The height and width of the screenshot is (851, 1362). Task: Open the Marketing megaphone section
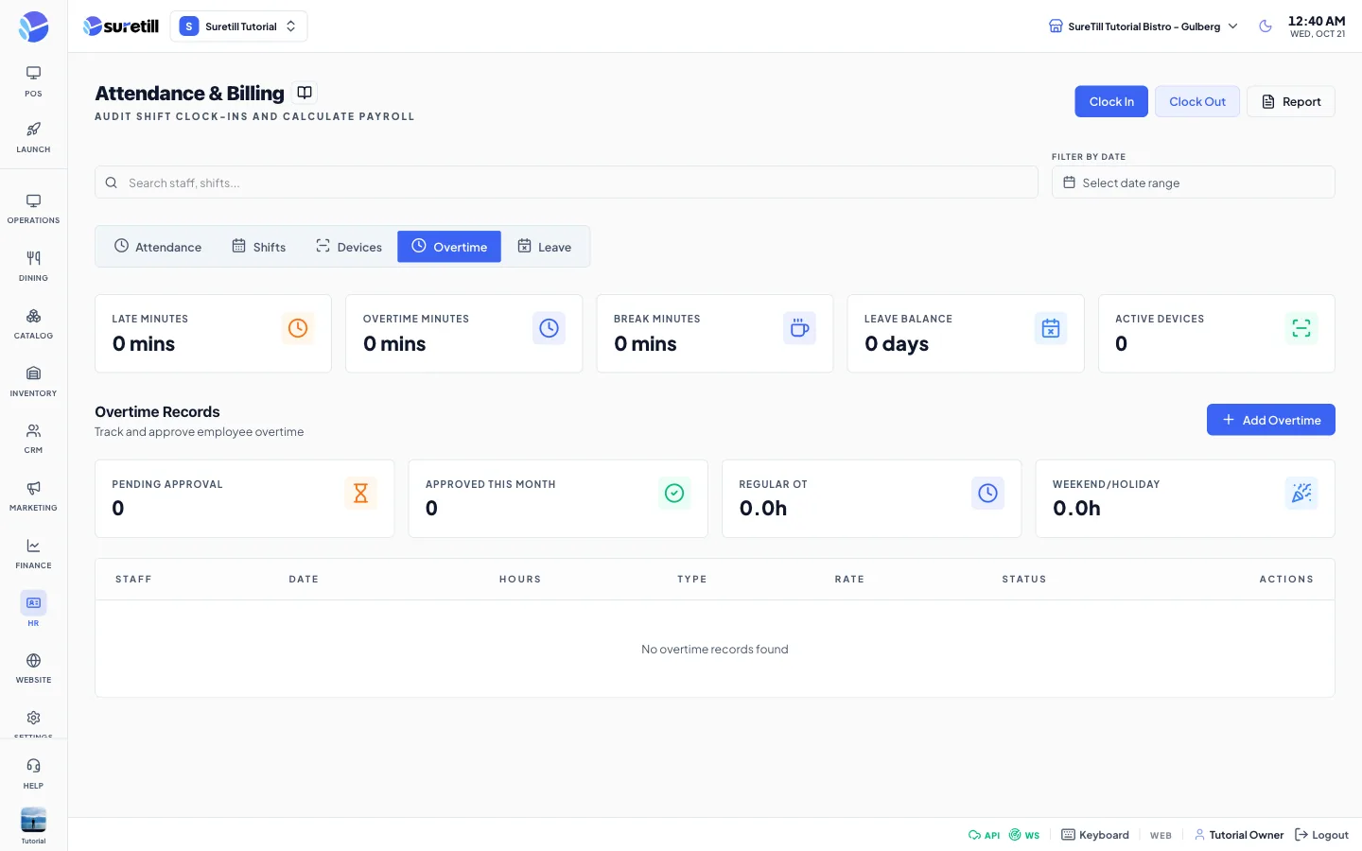33,496
